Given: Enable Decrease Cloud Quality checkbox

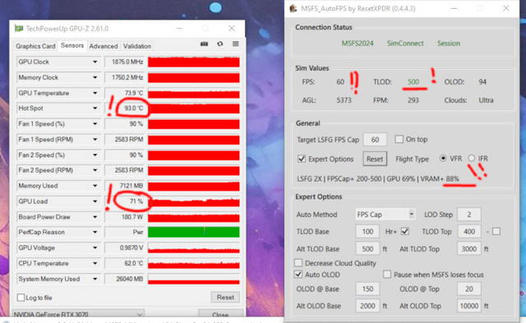Looking at the screenshot, I should pos(298,263).
